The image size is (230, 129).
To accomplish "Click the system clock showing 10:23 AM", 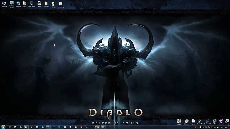I will click(x=224, y=127).
